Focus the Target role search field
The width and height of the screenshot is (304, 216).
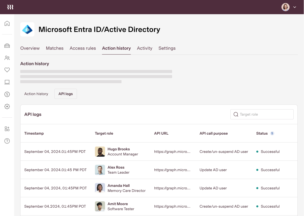click(x=262, y=114)
